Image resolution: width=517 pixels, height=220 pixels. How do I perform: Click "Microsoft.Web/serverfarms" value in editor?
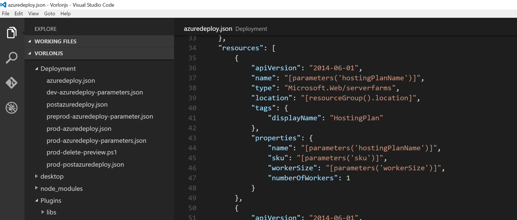(x=340, y=88)
